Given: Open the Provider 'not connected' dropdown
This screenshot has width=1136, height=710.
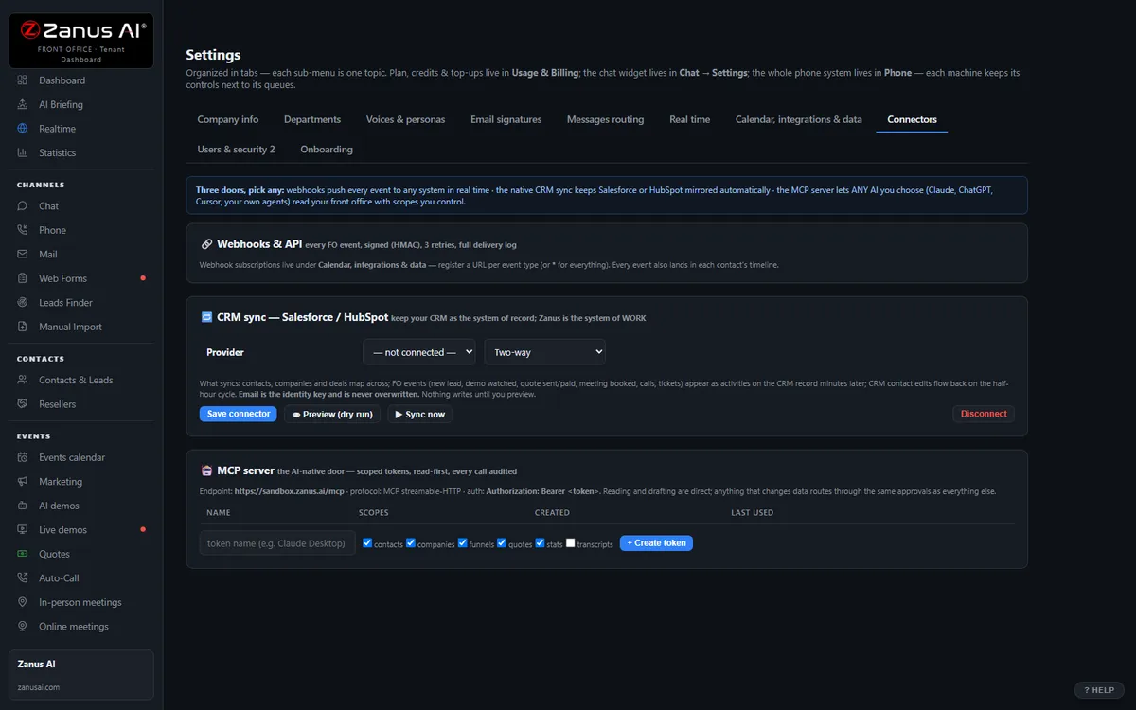Looking at the screenshot, I should (419, 352).
